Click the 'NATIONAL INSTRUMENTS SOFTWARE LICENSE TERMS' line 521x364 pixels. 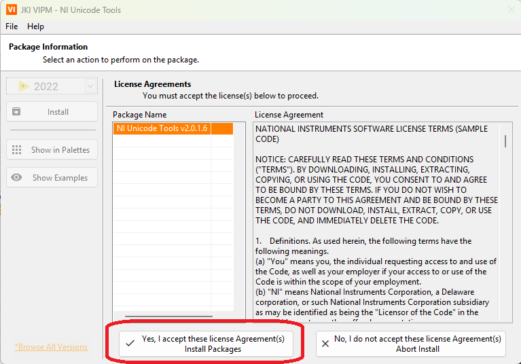pyautogui.click(x=372, y=128)
